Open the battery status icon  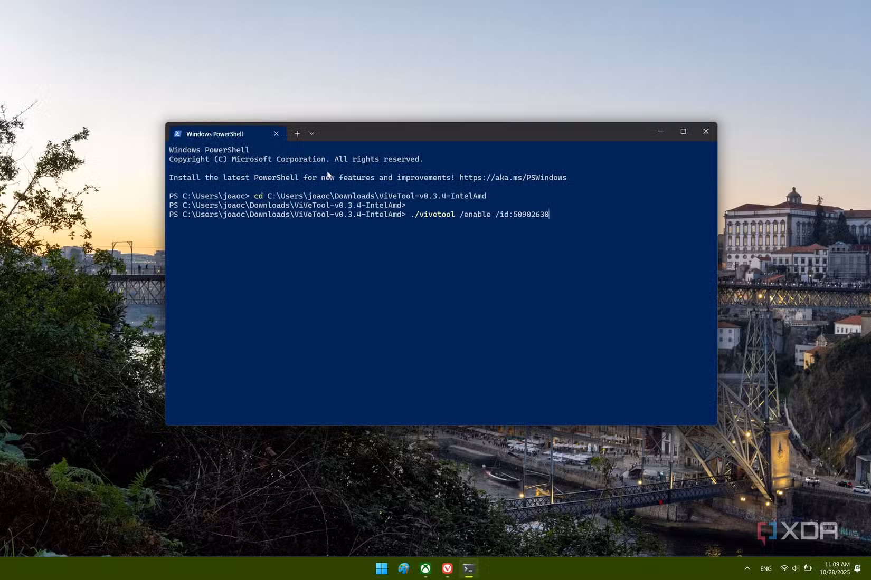tap(808, 568)
